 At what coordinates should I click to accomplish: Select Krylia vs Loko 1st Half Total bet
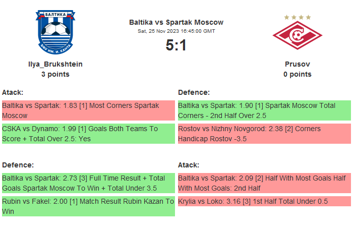pos(264,201)
